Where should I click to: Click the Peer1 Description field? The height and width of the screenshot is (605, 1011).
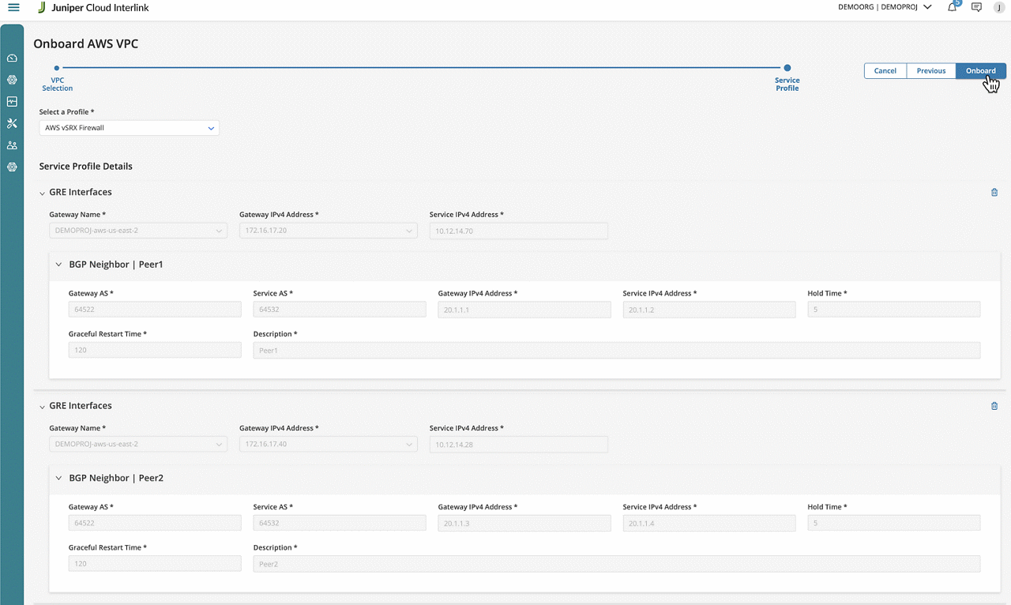click(616, 351)
